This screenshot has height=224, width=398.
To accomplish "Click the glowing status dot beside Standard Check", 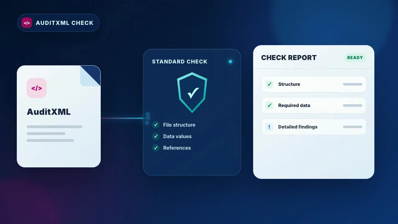I will (x=230, y=62).
